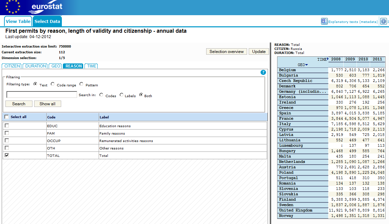Focus the filtering search text field
Viewport: 389px width, 224px height.
pyautogui.click(x=42, y=94)
